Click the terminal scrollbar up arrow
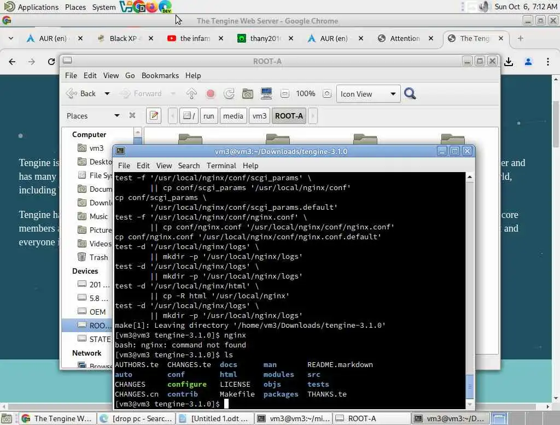 (x=470, y=176)
